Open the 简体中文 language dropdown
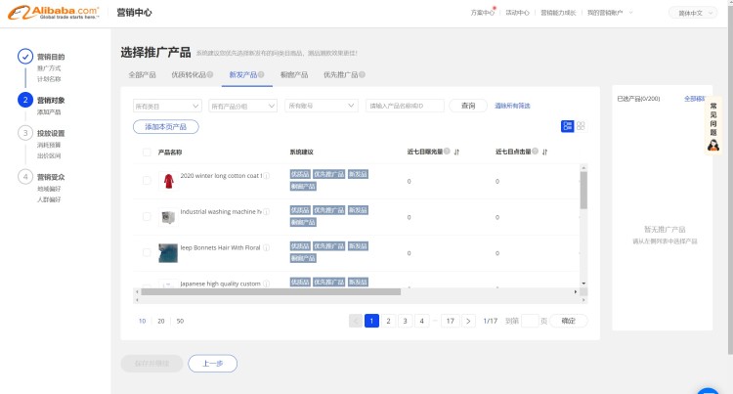733x394 pixels. pos(692,13)
